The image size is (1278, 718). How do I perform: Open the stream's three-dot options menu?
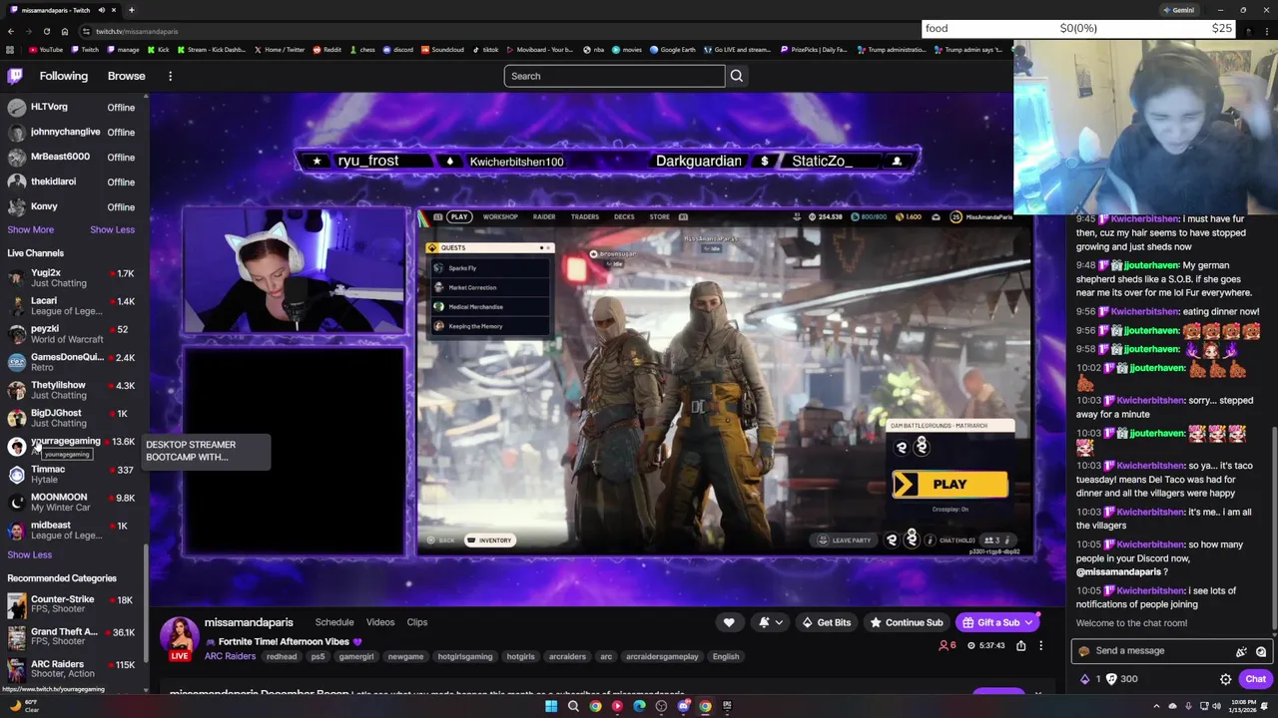[1040, 645]
